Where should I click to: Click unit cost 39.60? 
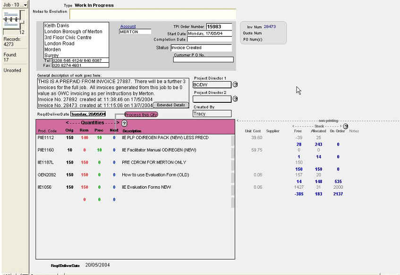[x=256, y=138]
